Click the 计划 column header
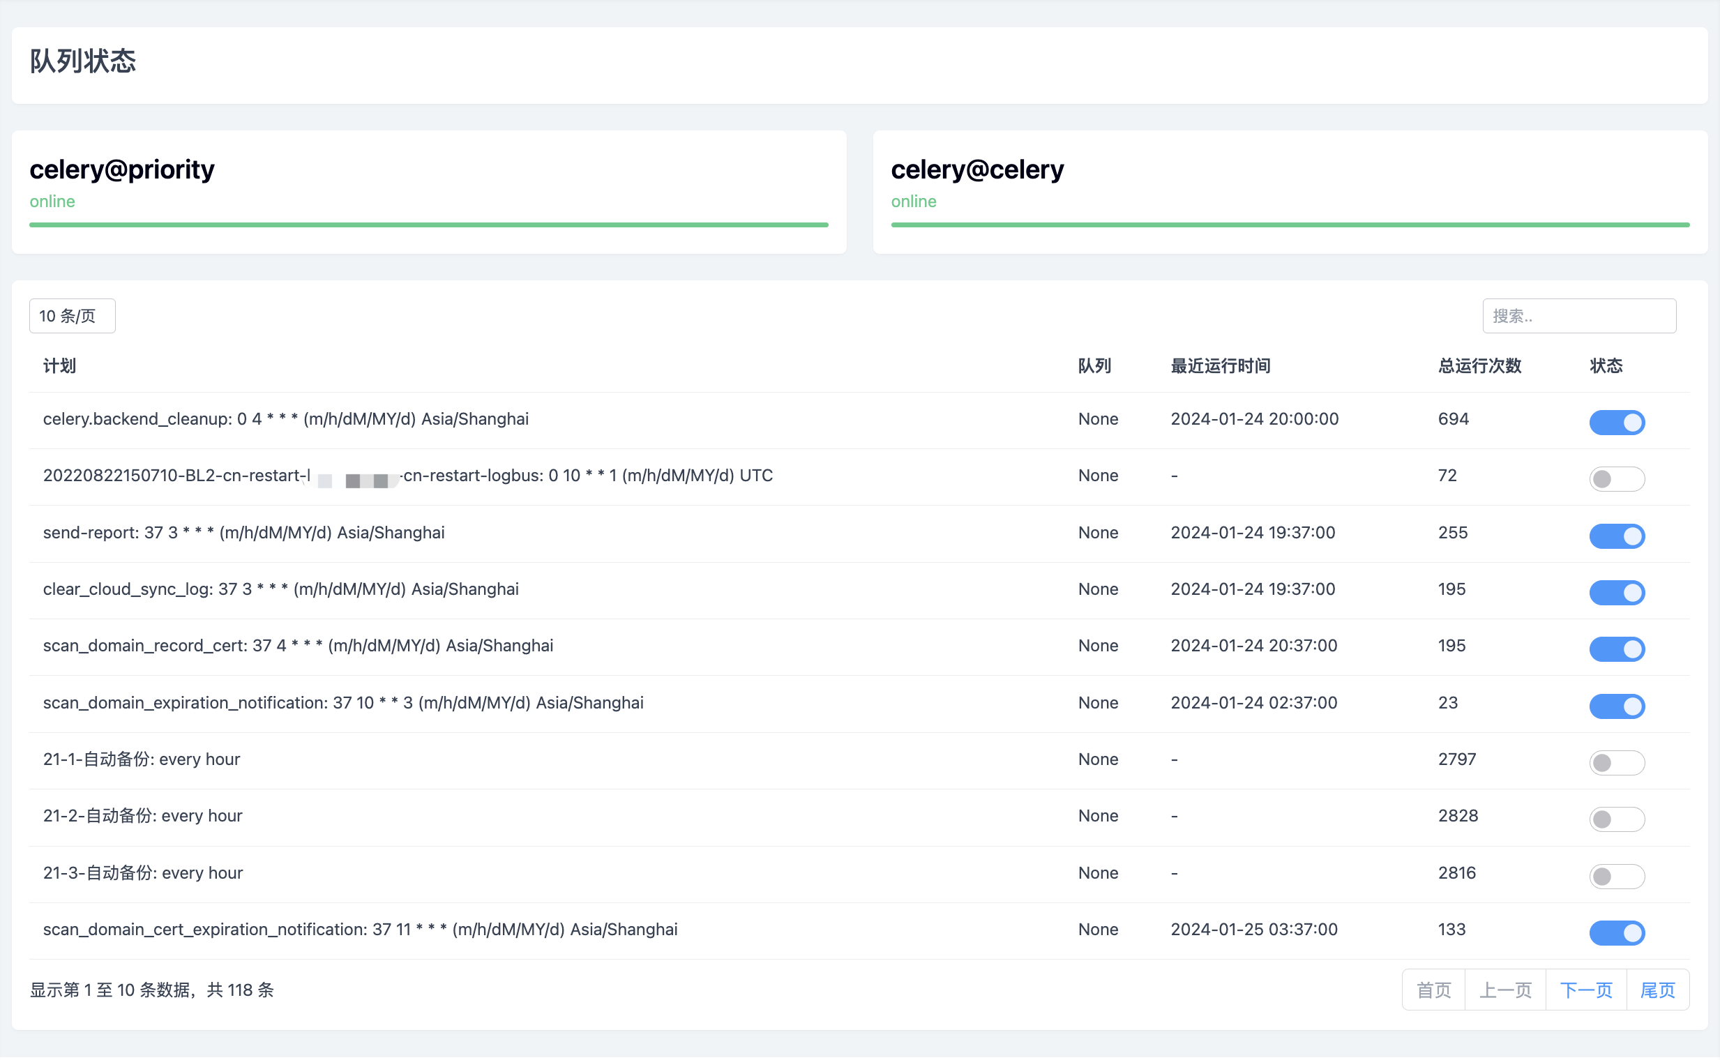 (59, 366)
